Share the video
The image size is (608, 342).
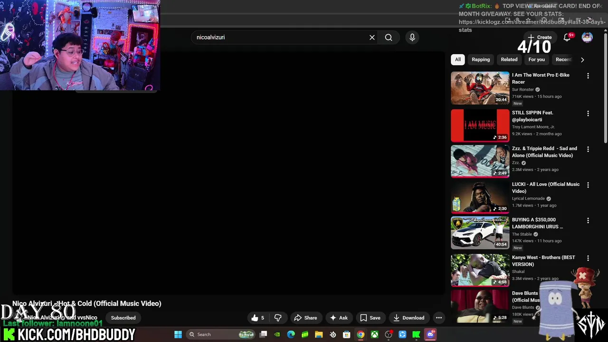305,318
